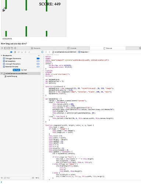Select the Debugger Statements breakpoint row
The image size is (141, 184).
point(20,59)
